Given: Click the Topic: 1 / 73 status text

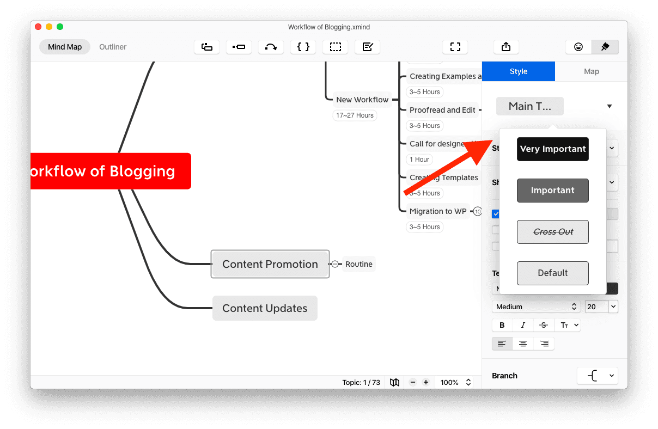Looking at the screenshot, I should pyautogui.click(x=361, y=383).
